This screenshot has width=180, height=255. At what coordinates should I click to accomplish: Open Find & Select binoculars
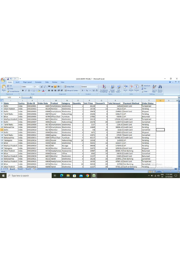[x=160, y=88]
